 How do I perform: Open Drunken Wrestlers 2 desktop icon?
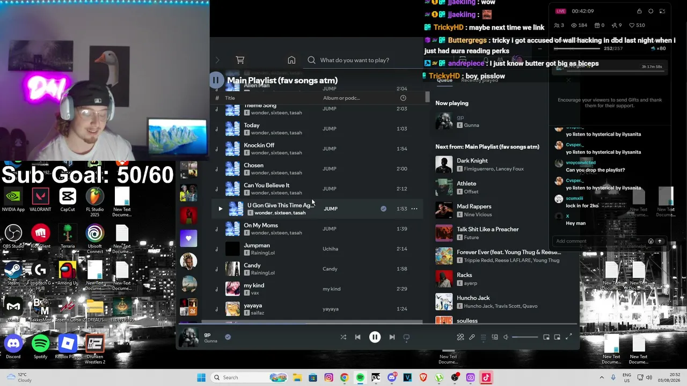point(95,350)
